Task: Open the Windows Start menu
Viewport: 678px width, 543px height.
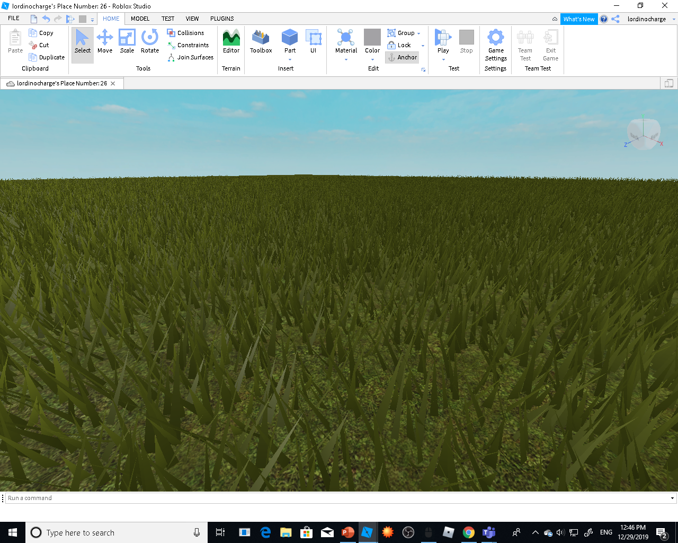Action: 13,532
